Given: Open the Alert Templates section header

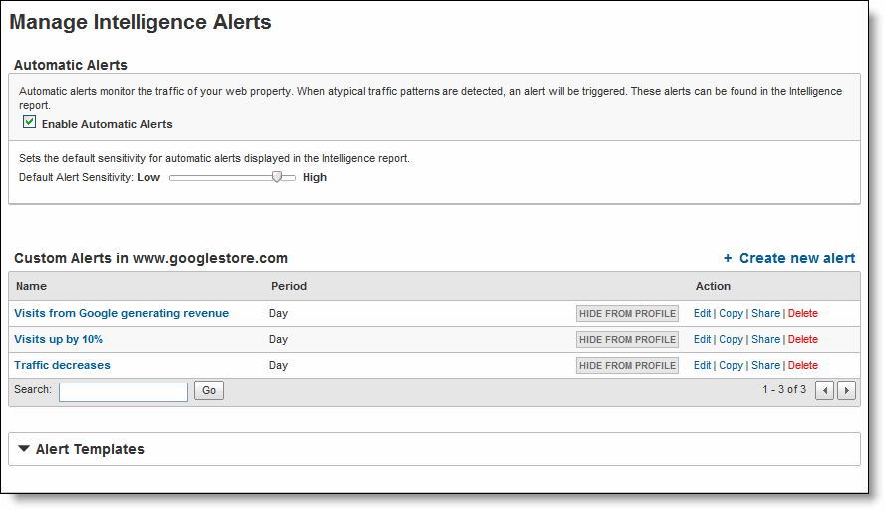Looking at the screenshot, I should (x=90, y=449).
